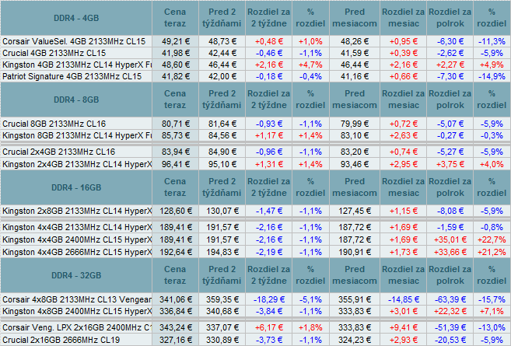Viewport: 511px width, 346px height.
Task: Click the current price 85,73 € cell
Action: pyautogui.click(x=175, y=135)
